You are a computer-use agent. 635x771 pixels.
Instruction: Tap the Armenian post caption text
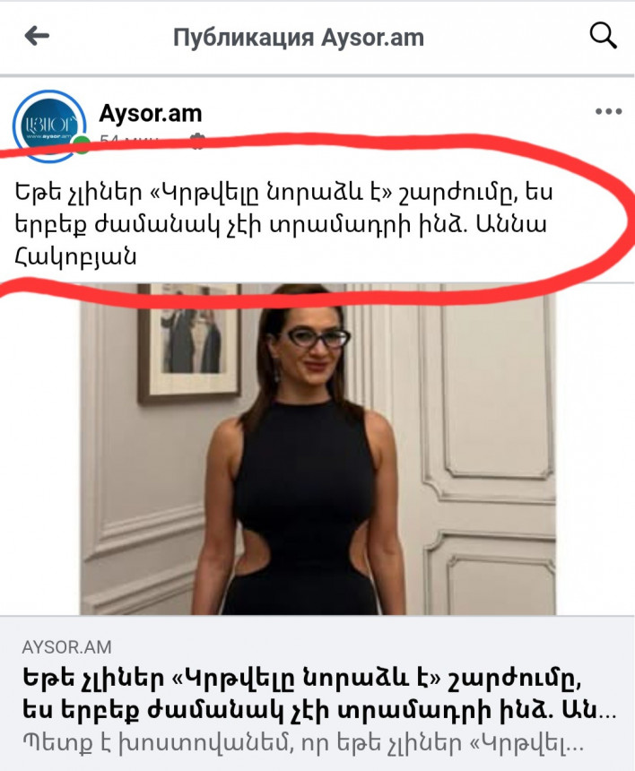click(x=283, y=224)
